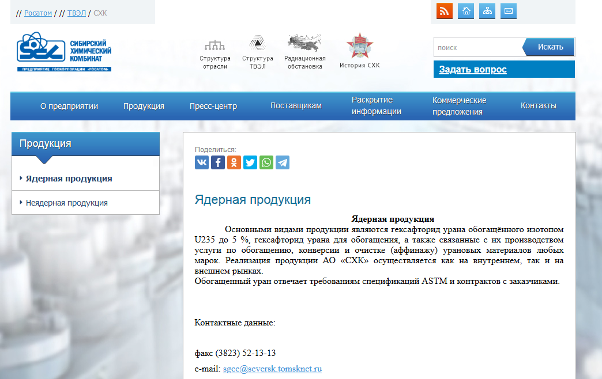Click the СХК breadcrumb text
This screenshot has width=602, height=379.
click(x=100, y=13)
